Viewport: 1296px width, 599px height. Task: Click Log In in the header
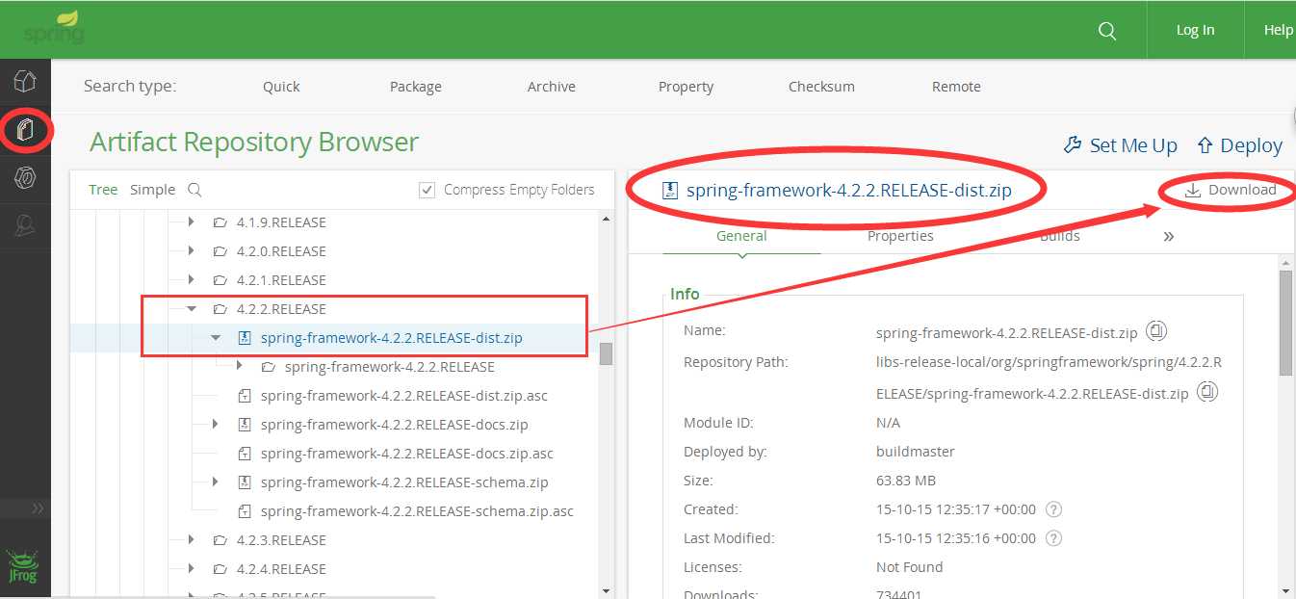click(1195, 30)
